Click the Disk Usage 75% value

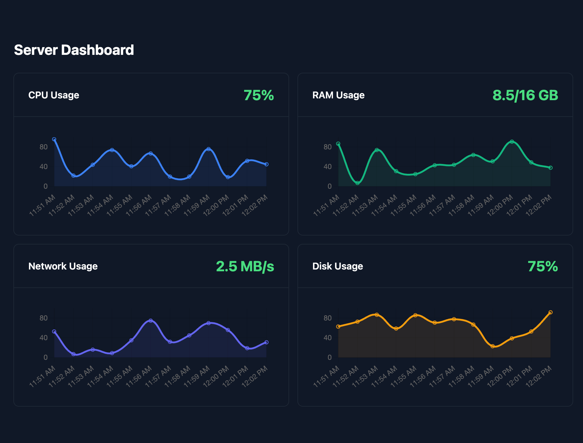pyautogui.click(x=542, y=267)
